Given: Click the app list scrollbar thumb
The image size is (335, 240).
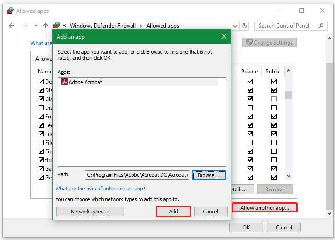Looking at the screenshot, I should click(289, 95).
